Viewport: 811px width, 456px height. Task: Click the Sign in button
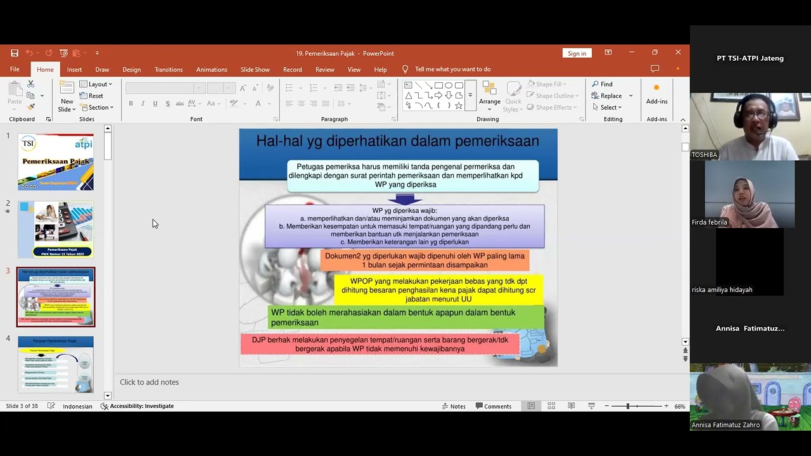pos(577,53)
